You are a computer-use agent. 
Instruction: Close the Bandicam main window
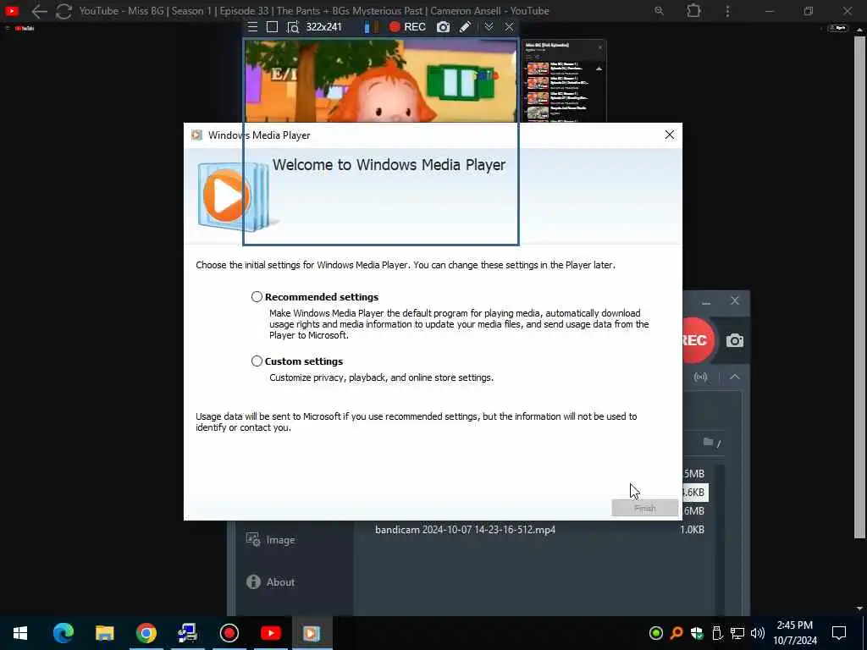coord(735,300)
